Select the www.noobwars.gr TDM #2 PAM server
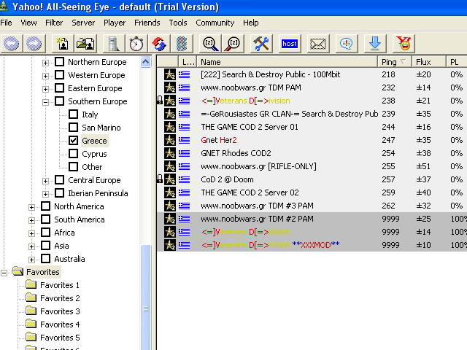The image size is (467, 350). pos(312,219)
